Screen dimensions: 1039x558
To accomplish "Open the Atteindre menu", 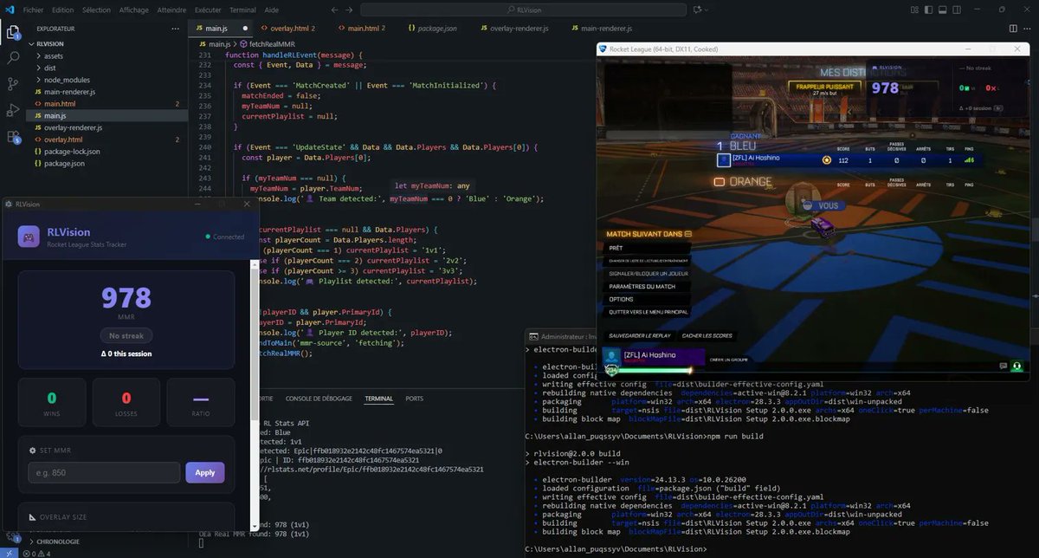I will (x=171, y=10).
